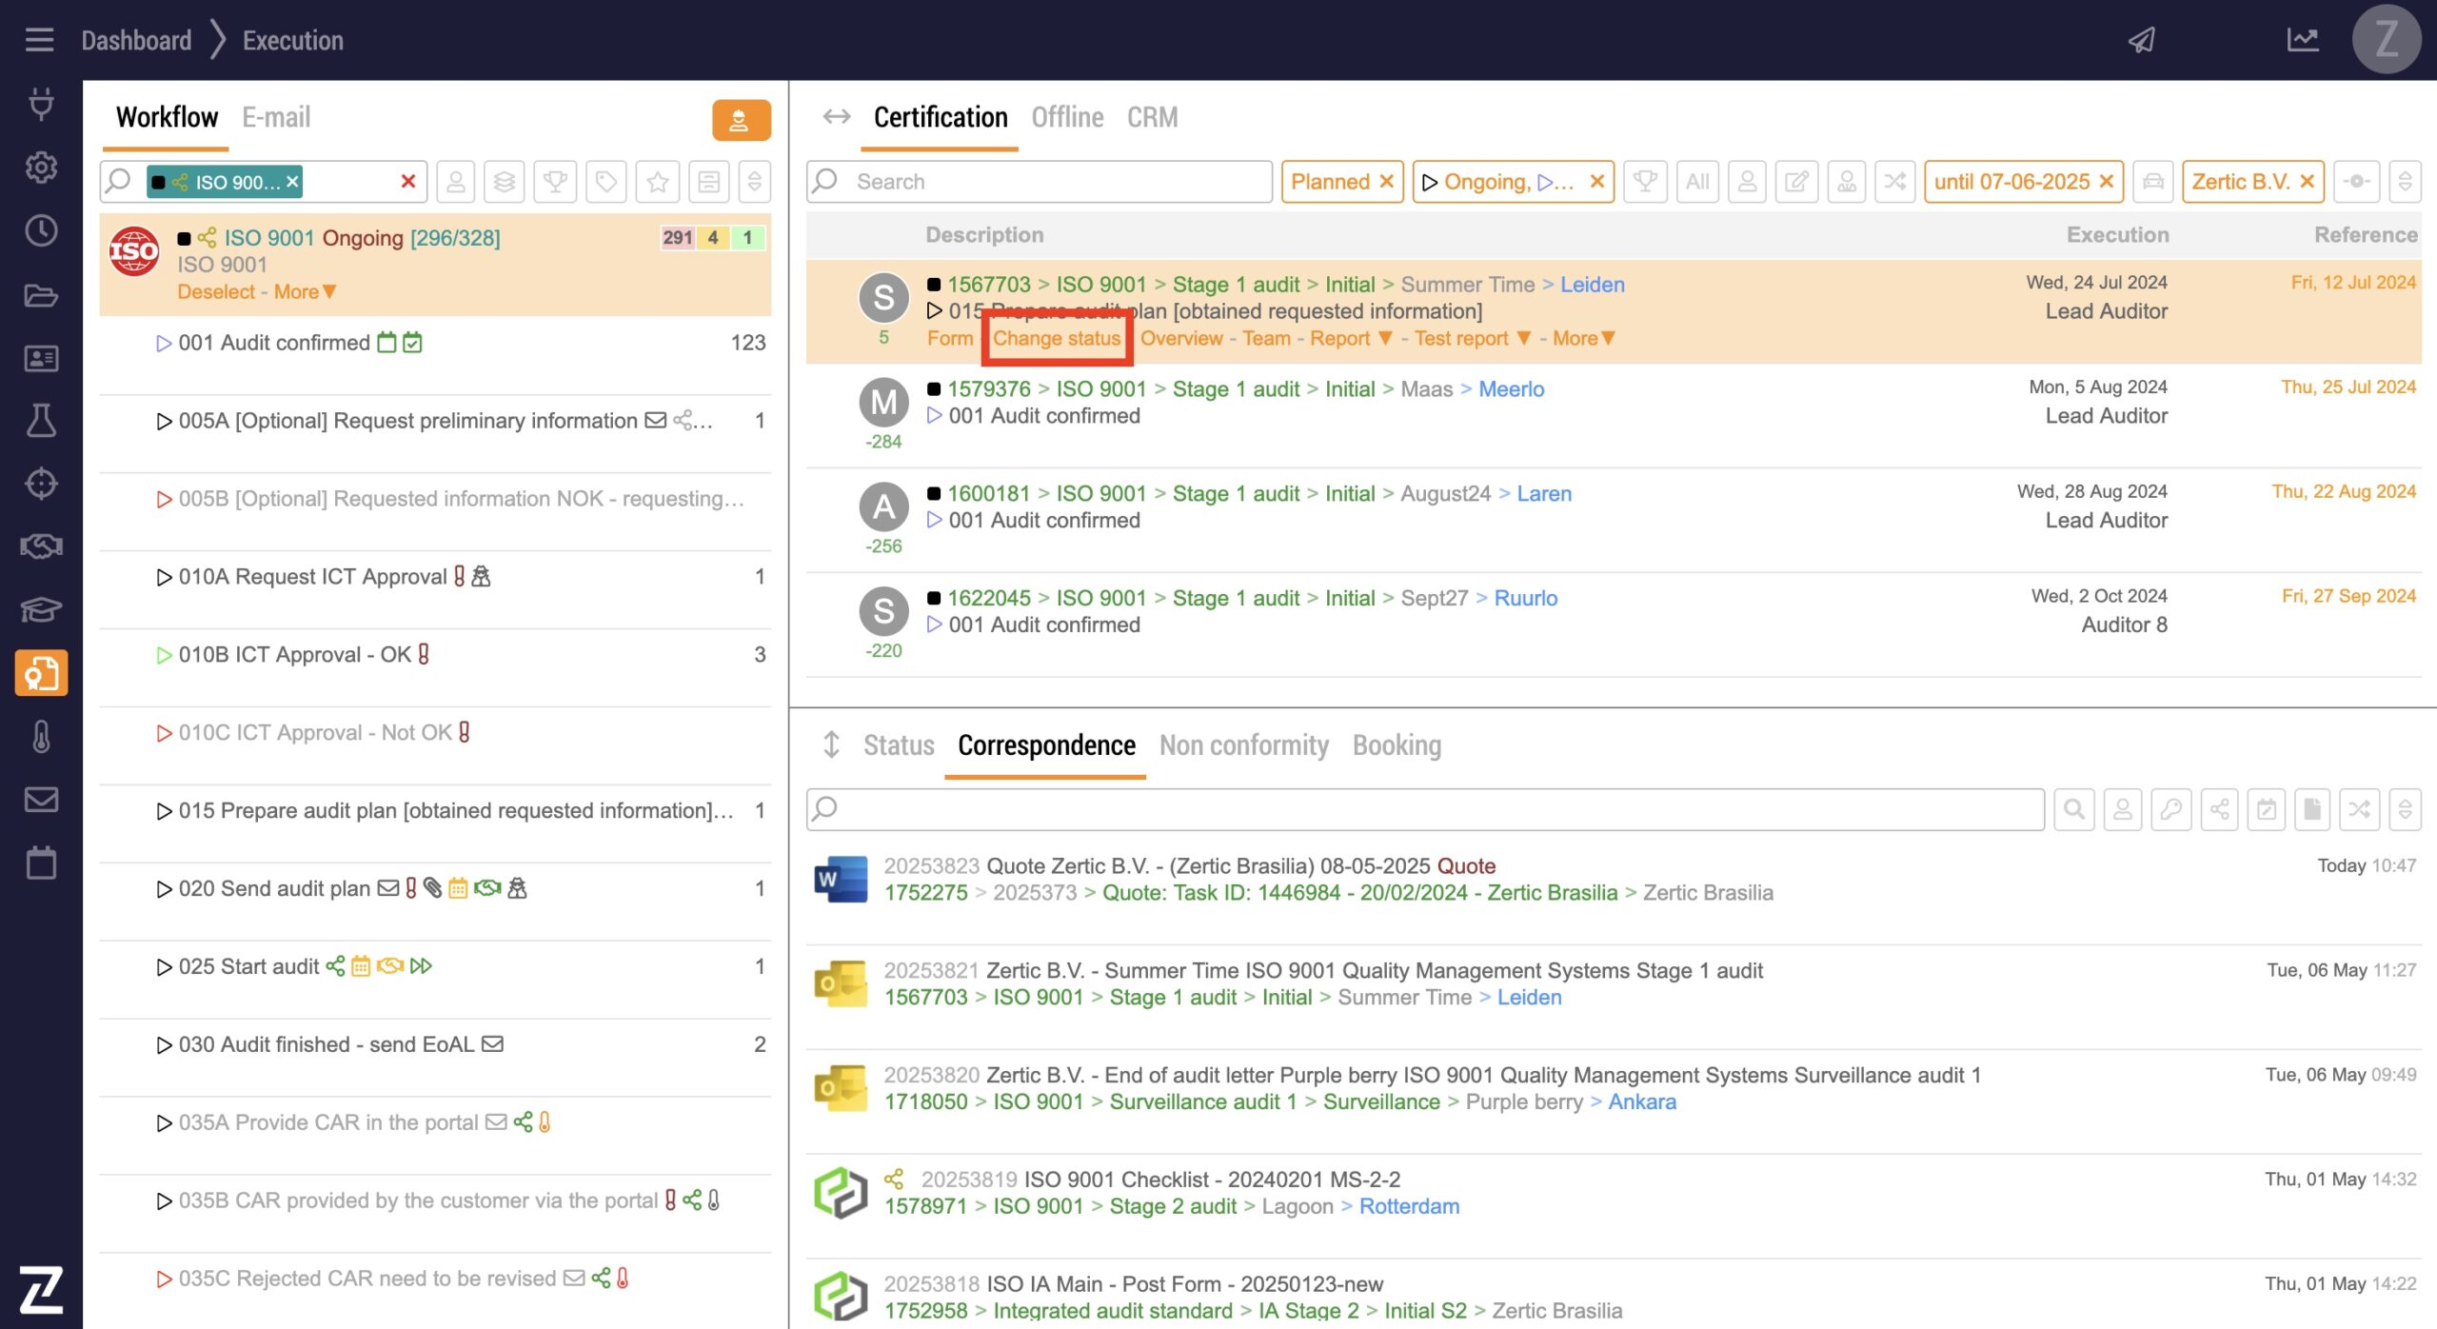The width and height of the screenshot is (2437, 1329).
Task: Toggle the star favorites filter in Workflow
Action: pyautogui.click(x=657, y=182)
